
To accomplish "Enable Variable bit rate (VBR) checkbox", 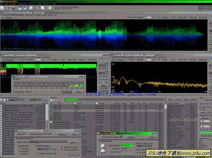I will coord(37,154).
